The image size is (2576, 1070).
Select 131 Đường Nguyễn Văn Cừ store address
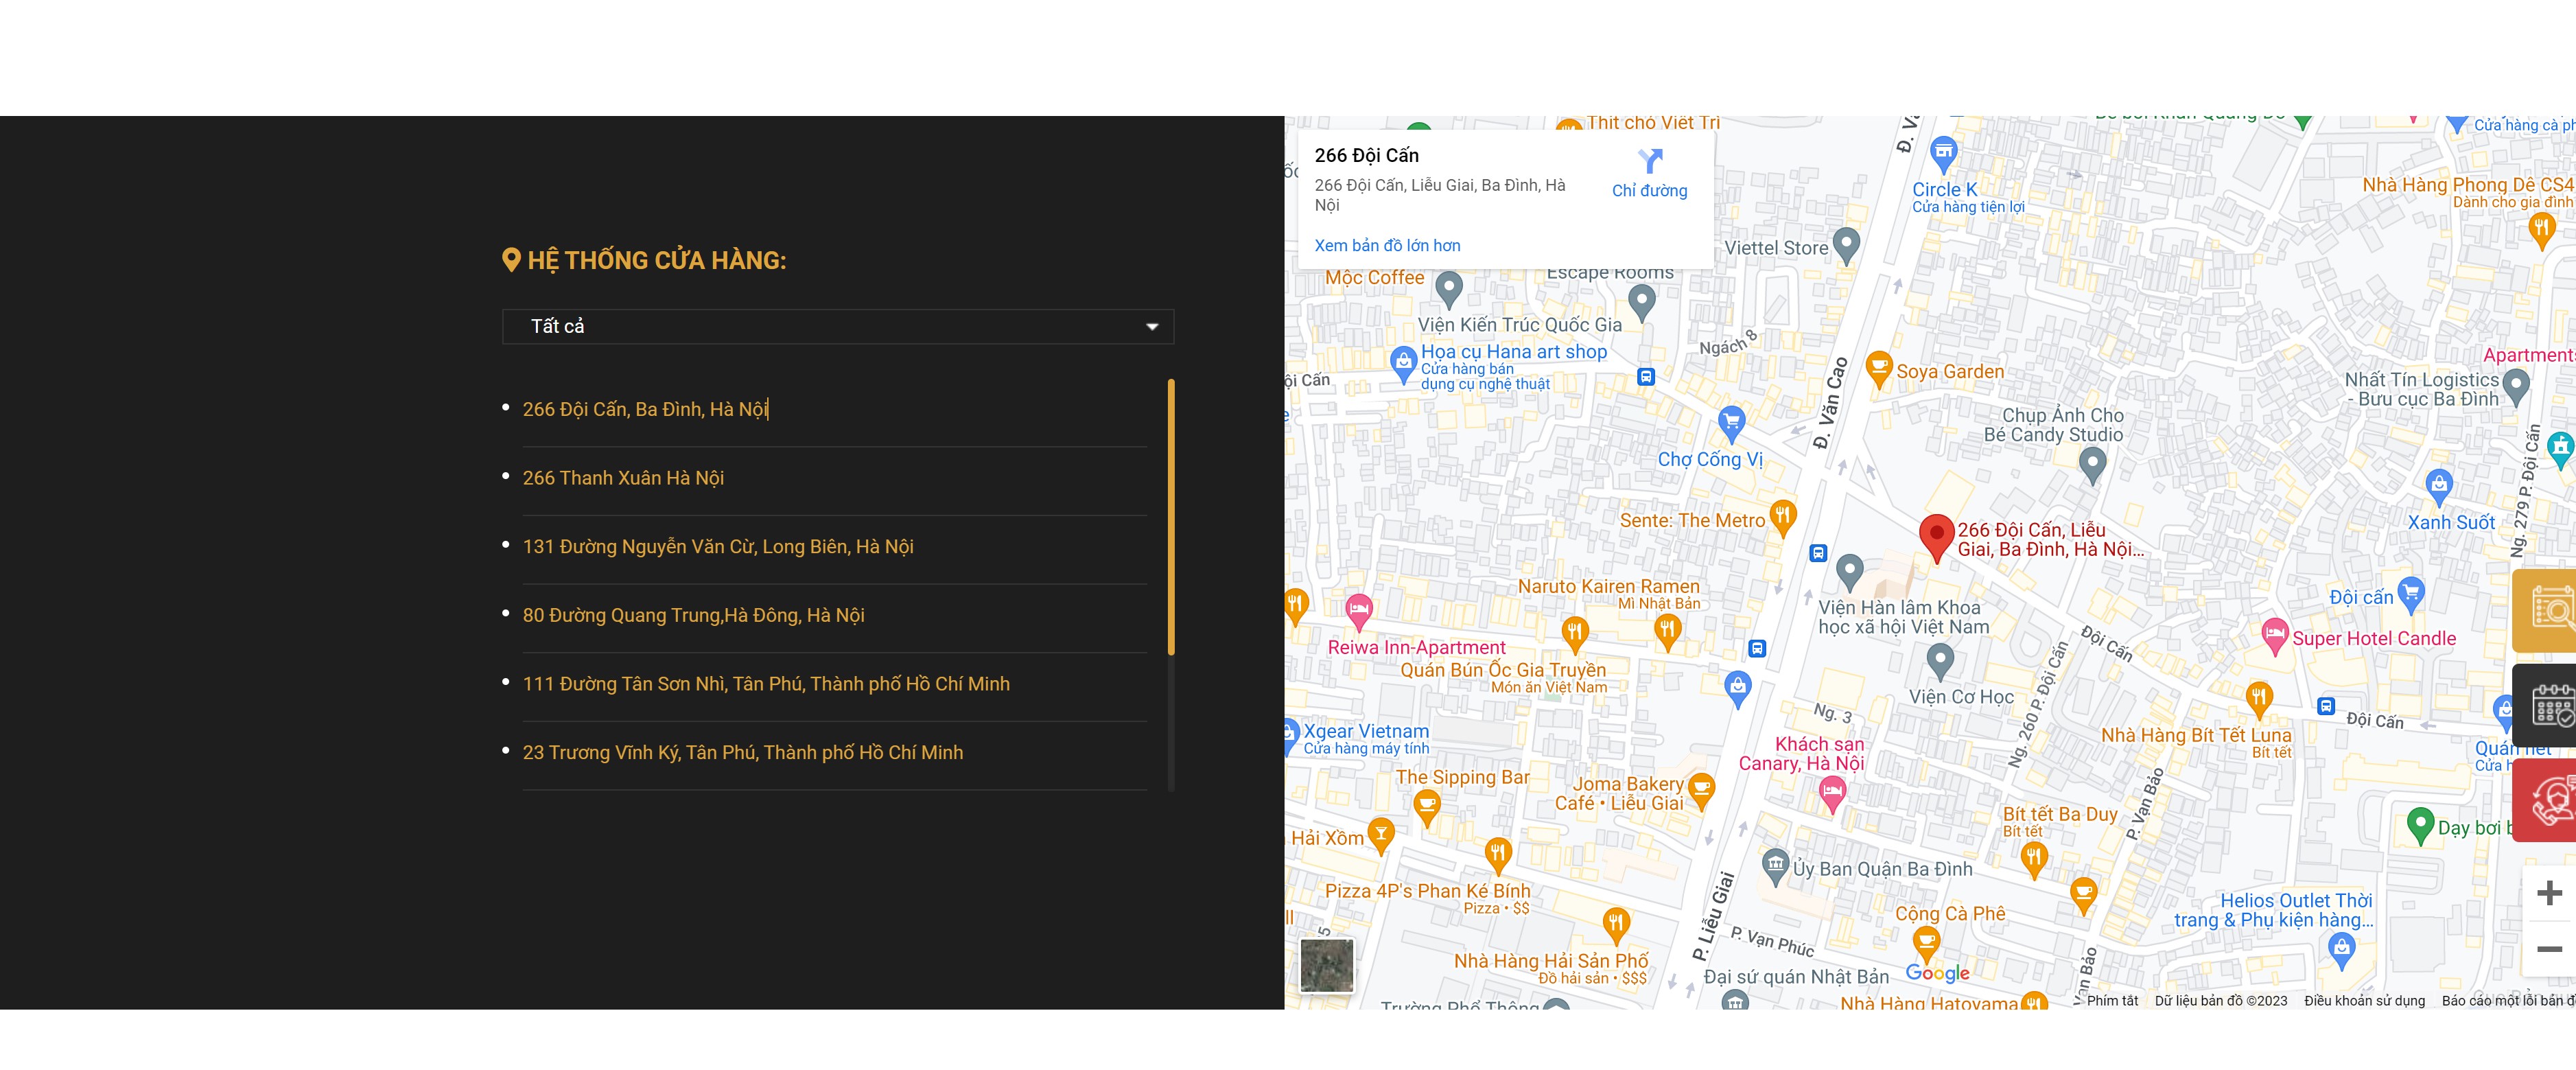tap(717, 547)
